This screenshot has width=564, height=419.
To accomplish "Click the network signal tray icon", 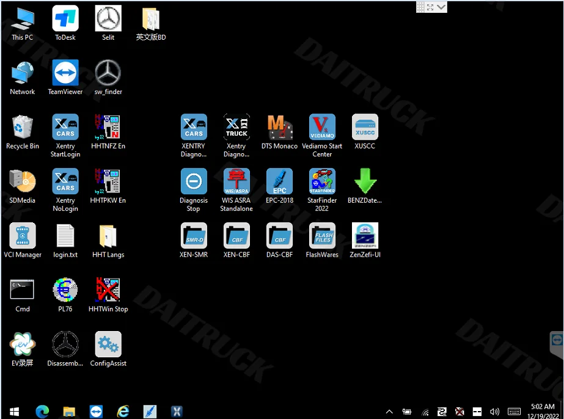I will (425, 412).
